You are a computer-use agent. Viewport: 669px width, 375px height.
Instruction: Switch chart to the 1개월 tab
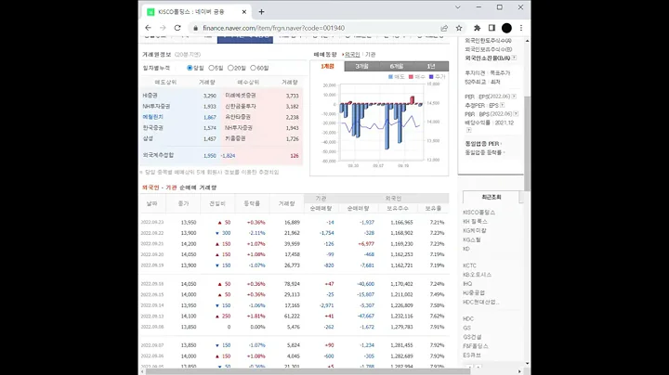coord(327,66)
